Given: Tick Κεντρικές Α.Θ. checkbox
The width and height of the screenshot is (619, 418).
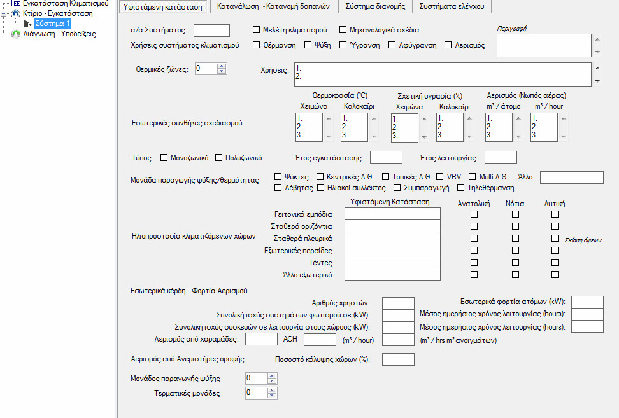Looking at the screenshot, I should tap(320, 176).
